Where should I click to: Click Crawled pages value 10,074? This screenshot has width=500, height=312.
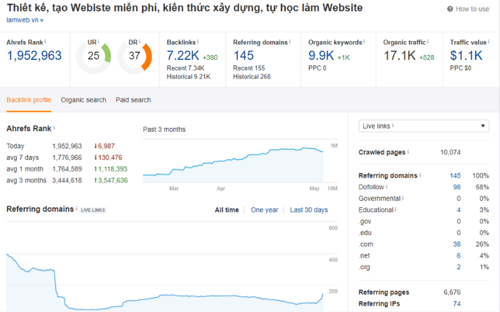tap(450, 152)
